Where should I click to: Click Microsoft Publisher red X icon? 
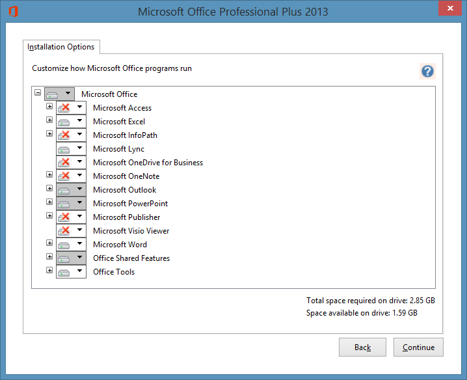click(x=64, y=217)
